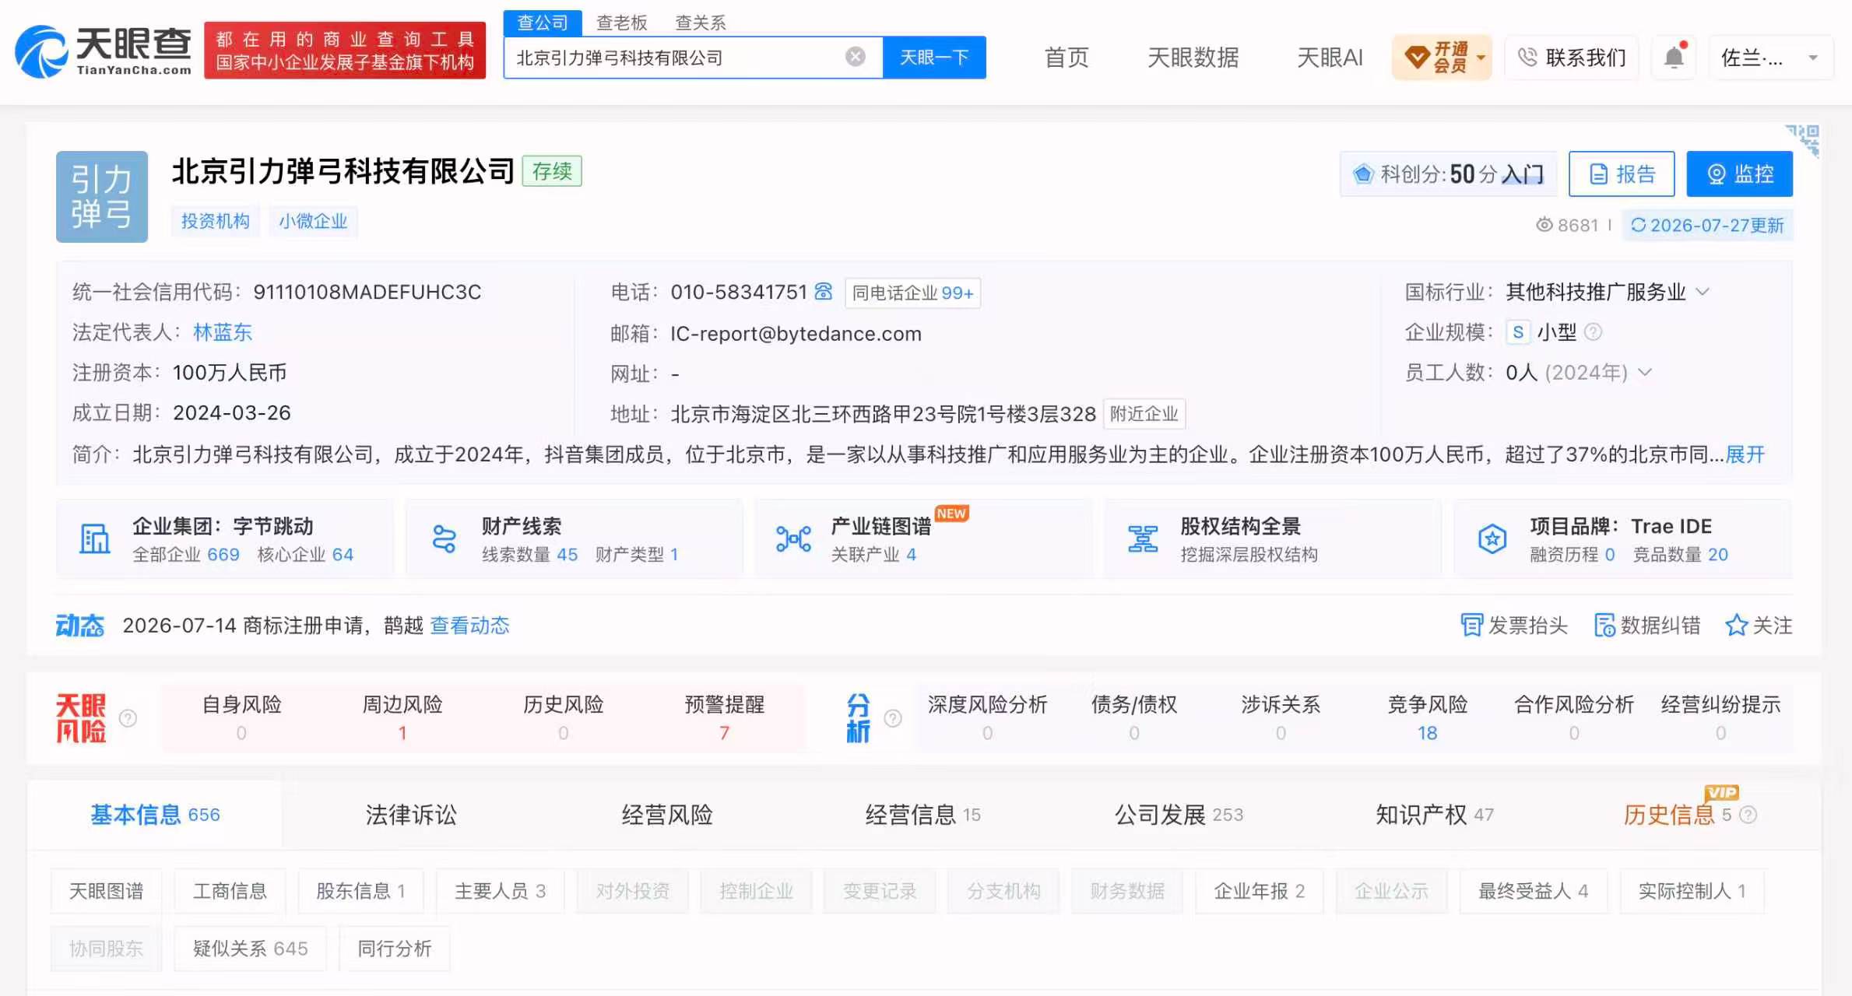Click the help icon beside 历史信息
Screen dimensions: 1852x996
[1748, 815]
